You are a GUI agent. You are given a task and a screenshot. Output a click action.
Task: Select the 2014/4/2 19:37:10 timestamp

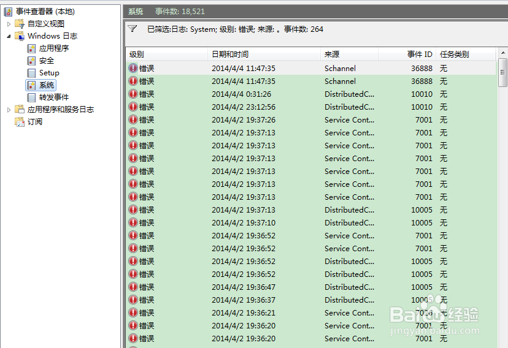coord(244,223)
